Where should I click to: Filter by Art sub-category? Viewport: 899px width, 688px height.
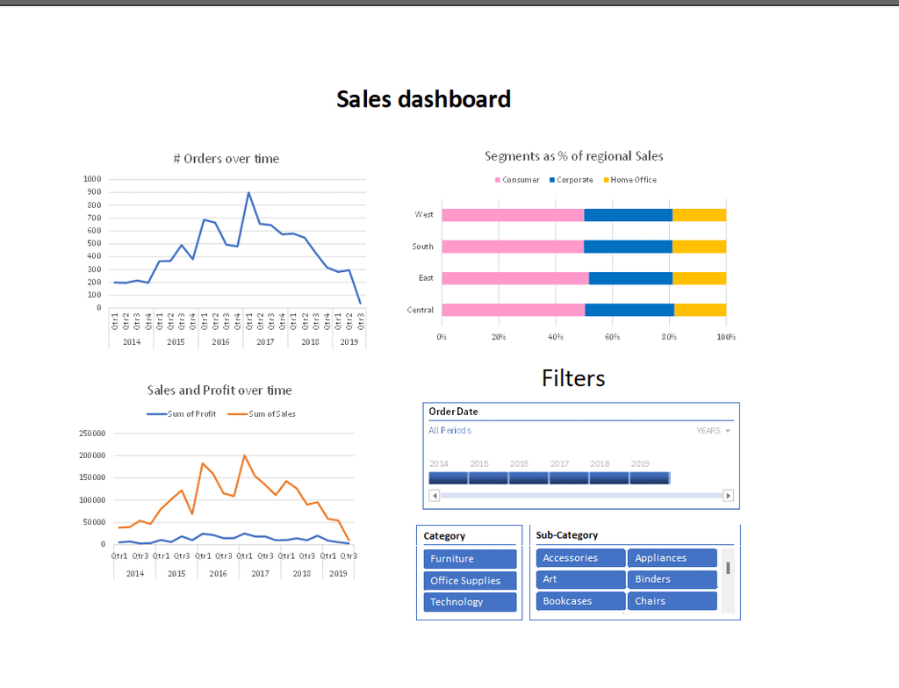coord(580,579)
